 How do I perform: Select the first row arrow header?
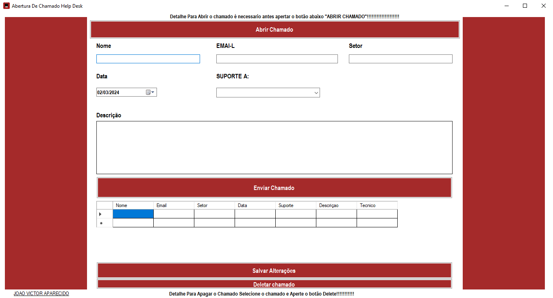(105, 214)
